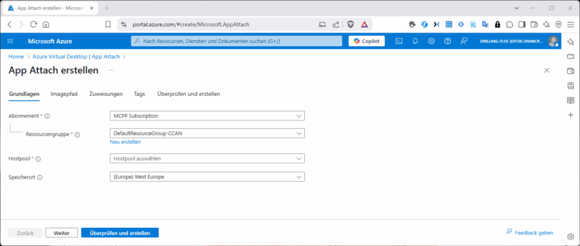Open site settings icon in address bar
This screenshot has height=246, width=580.
(x=124, y=24)
